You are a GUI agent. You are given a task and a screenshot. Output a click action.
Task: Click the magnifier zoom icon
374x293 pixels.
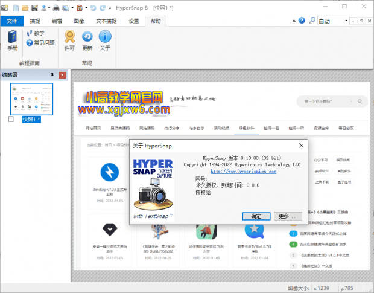tap(312, 21)
